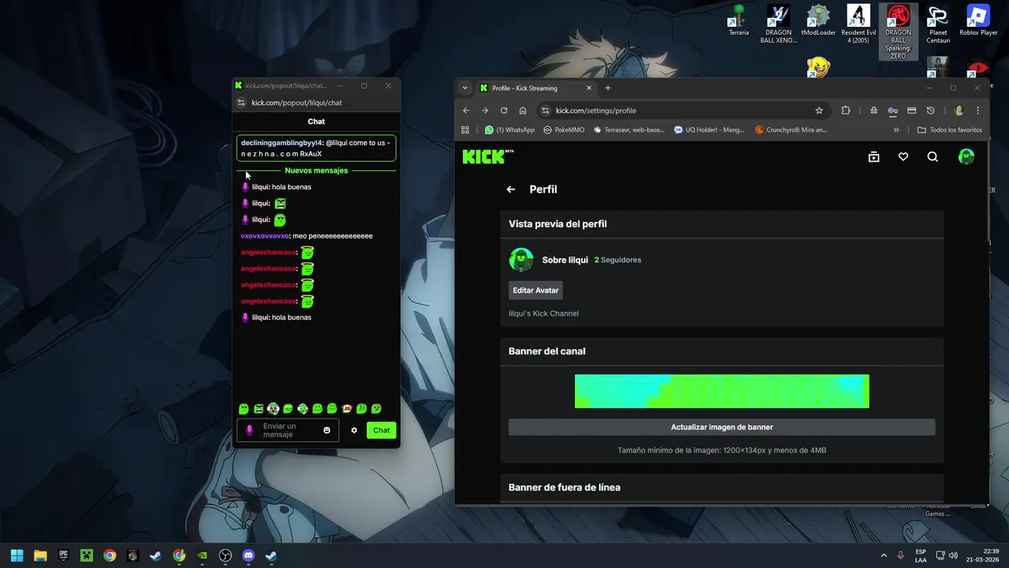
Task: Open Todos los favoritos bookmarks folder
Action: click(950, 130)
